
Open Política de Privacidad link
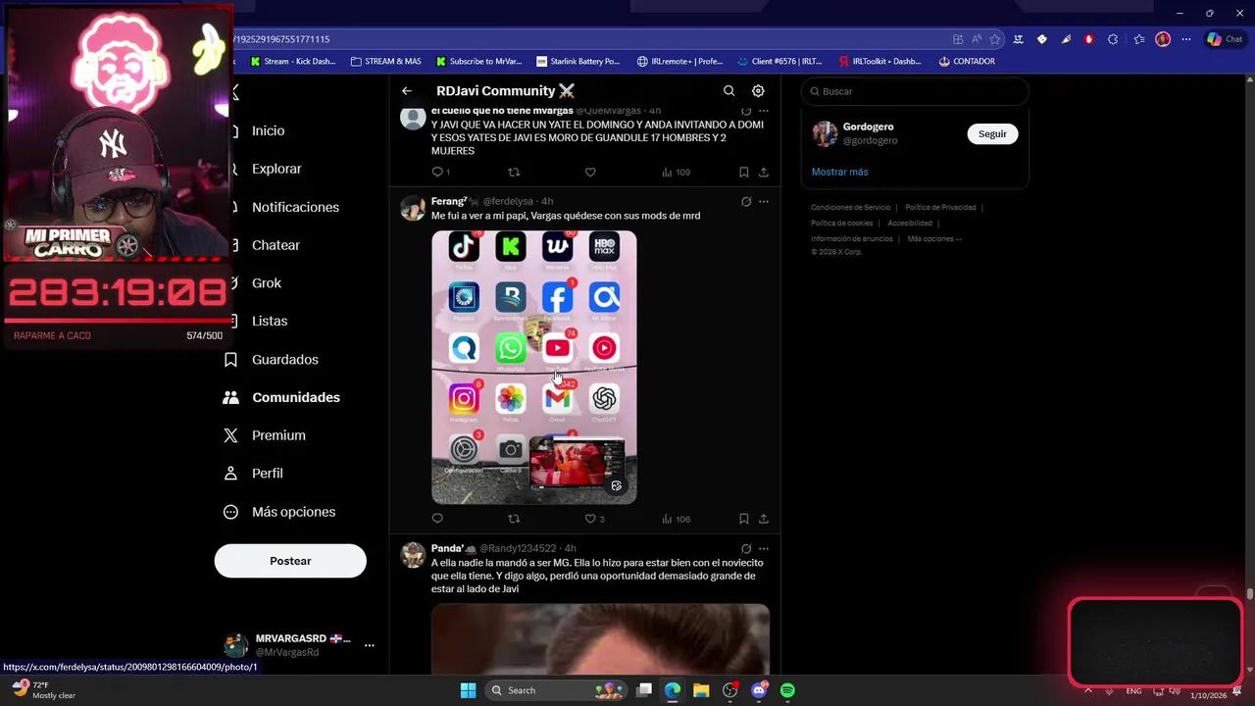pyautogui.click(x=940, y=208)
